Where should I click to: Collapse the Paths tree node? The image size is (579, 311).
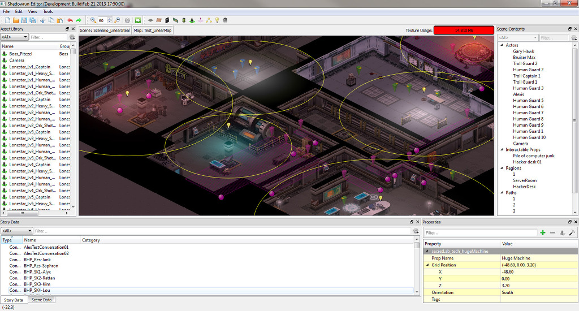coord(502,192)
